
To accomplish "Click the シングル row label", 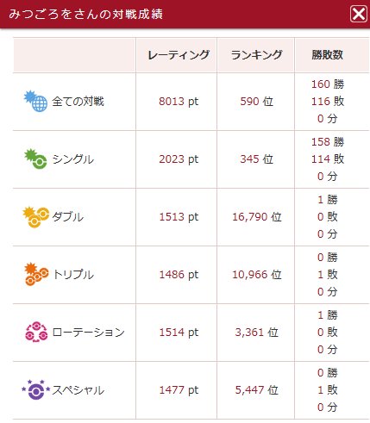I will (x=73, y=159).
